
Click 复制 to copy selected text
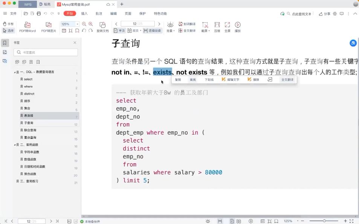(178, 80)
